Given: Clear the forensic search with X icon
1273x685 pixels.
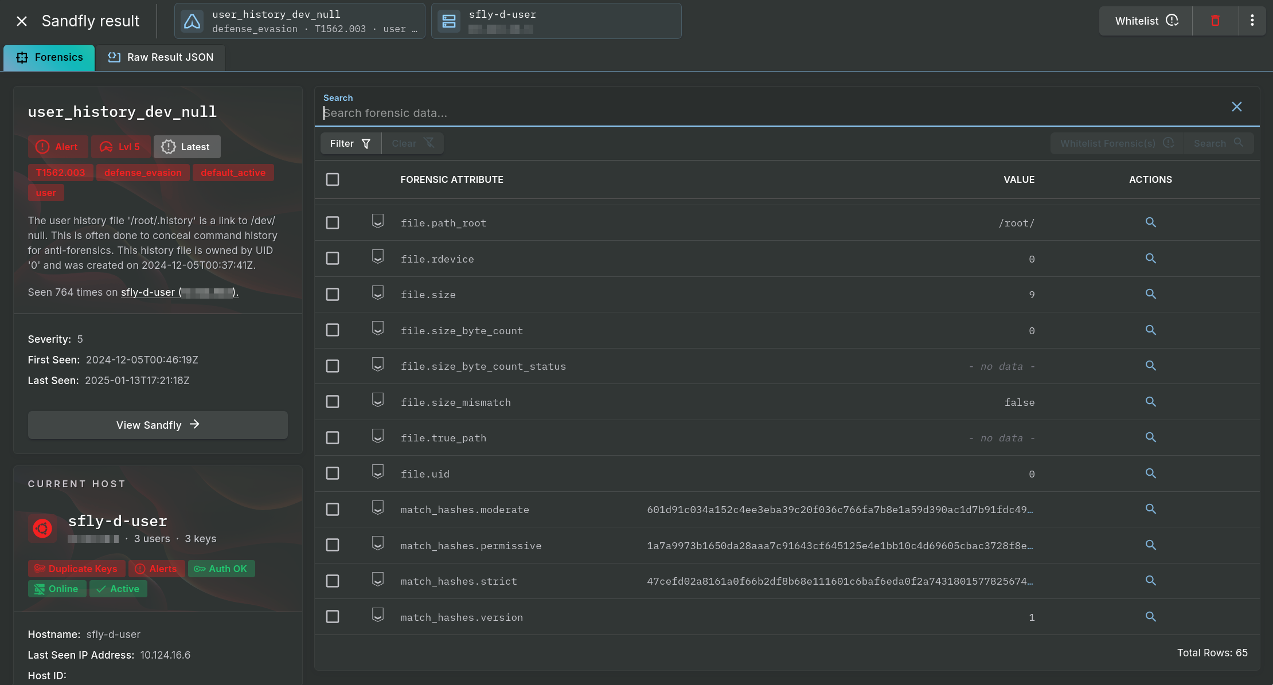Looking at the screenshot, I should coord(1237,107).
